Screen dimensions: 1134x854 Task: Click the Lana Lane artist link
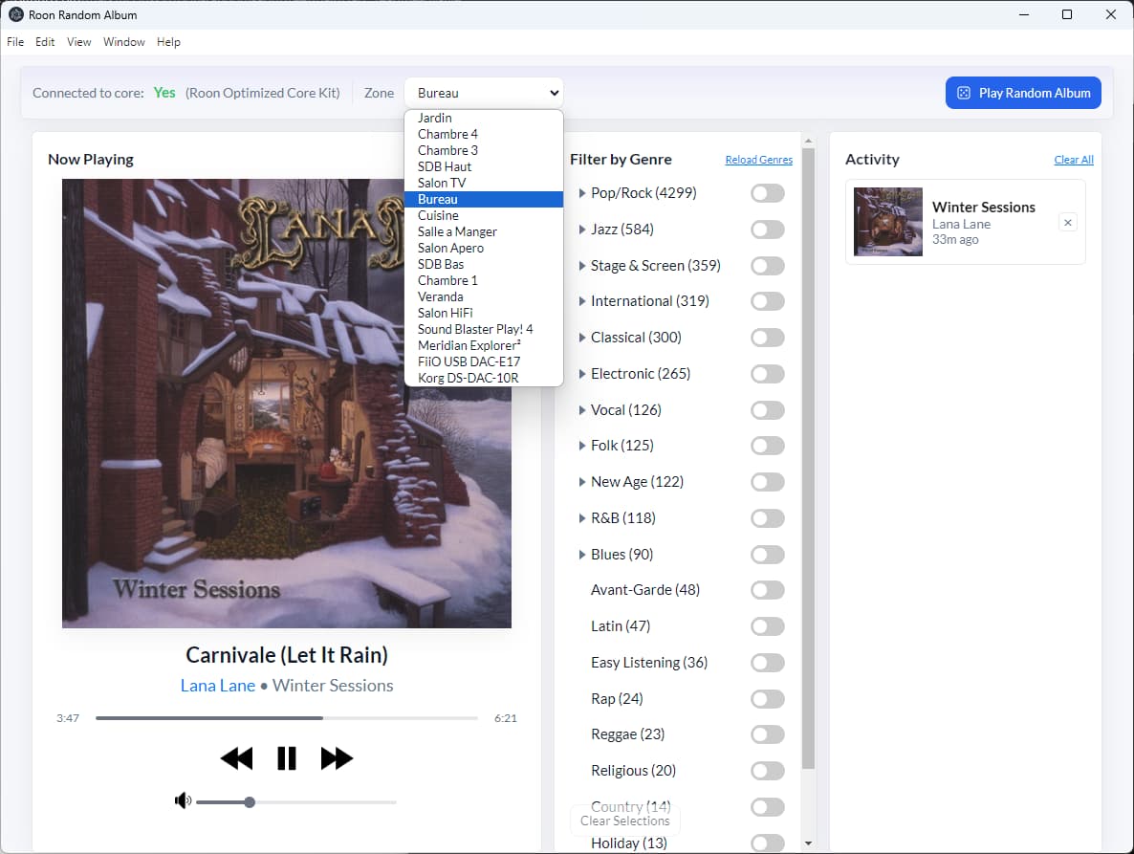[218, 686]
